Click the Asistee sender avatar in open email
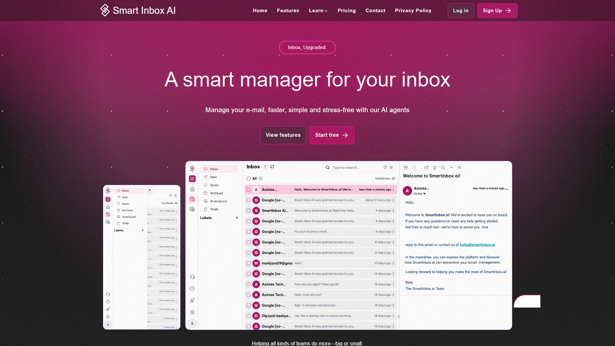The image size is (615, 346). 407,191
